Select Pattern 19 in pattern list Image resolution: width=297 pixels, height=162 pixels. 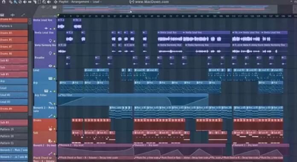[14, 130]
